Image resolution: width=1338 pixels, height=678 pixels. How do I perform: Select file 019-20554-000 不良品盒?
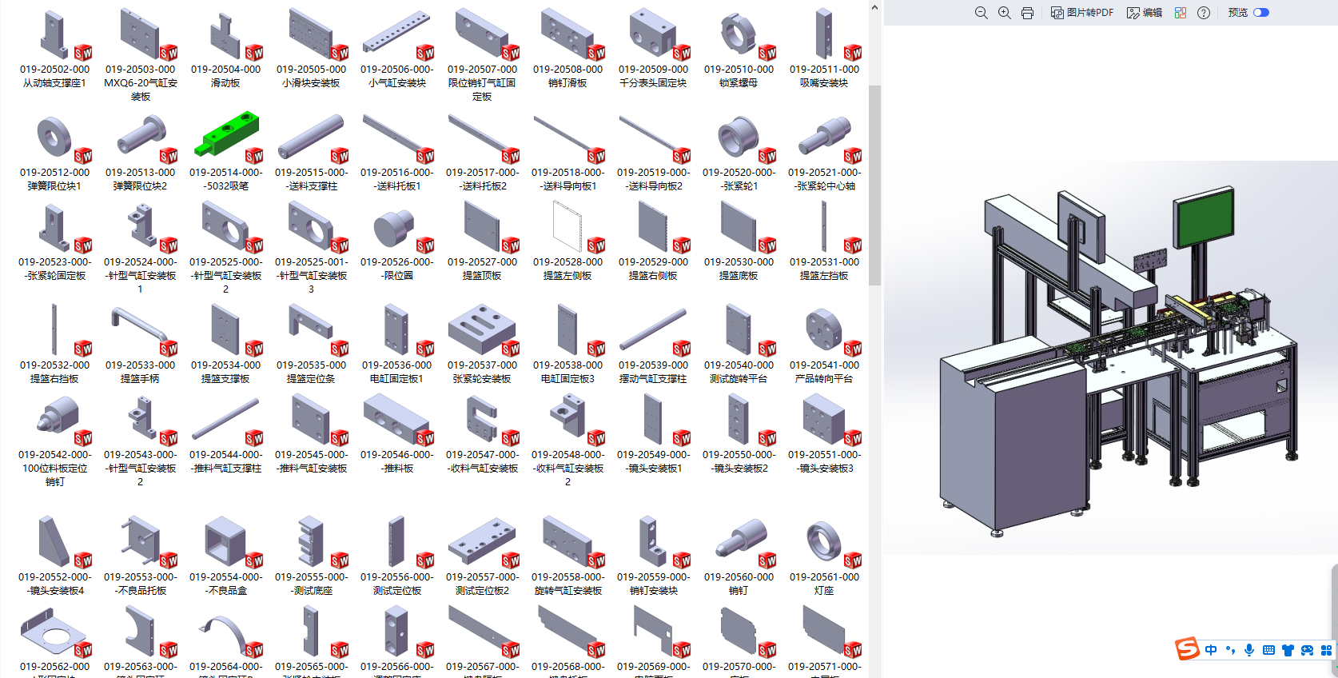pos(226,556)
